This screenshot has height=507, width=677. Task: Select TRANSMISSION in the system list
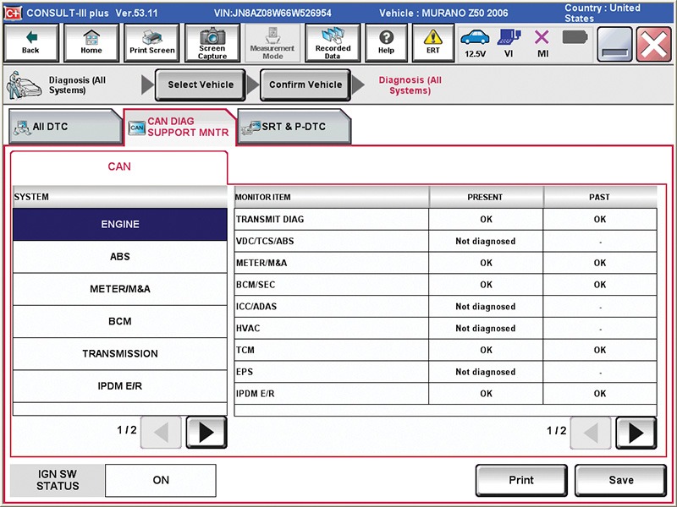120,353
